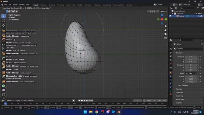Open the Particles properties tab
The width and height of the screenshot is (204, 115).
click(171, 80)
